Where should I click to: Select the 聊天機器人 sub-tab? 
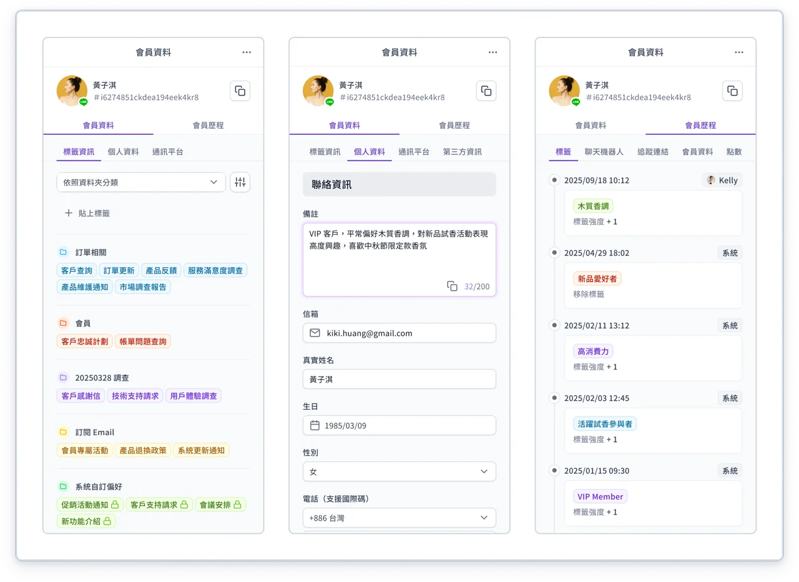pyautogui.click(x=604, y=152)
